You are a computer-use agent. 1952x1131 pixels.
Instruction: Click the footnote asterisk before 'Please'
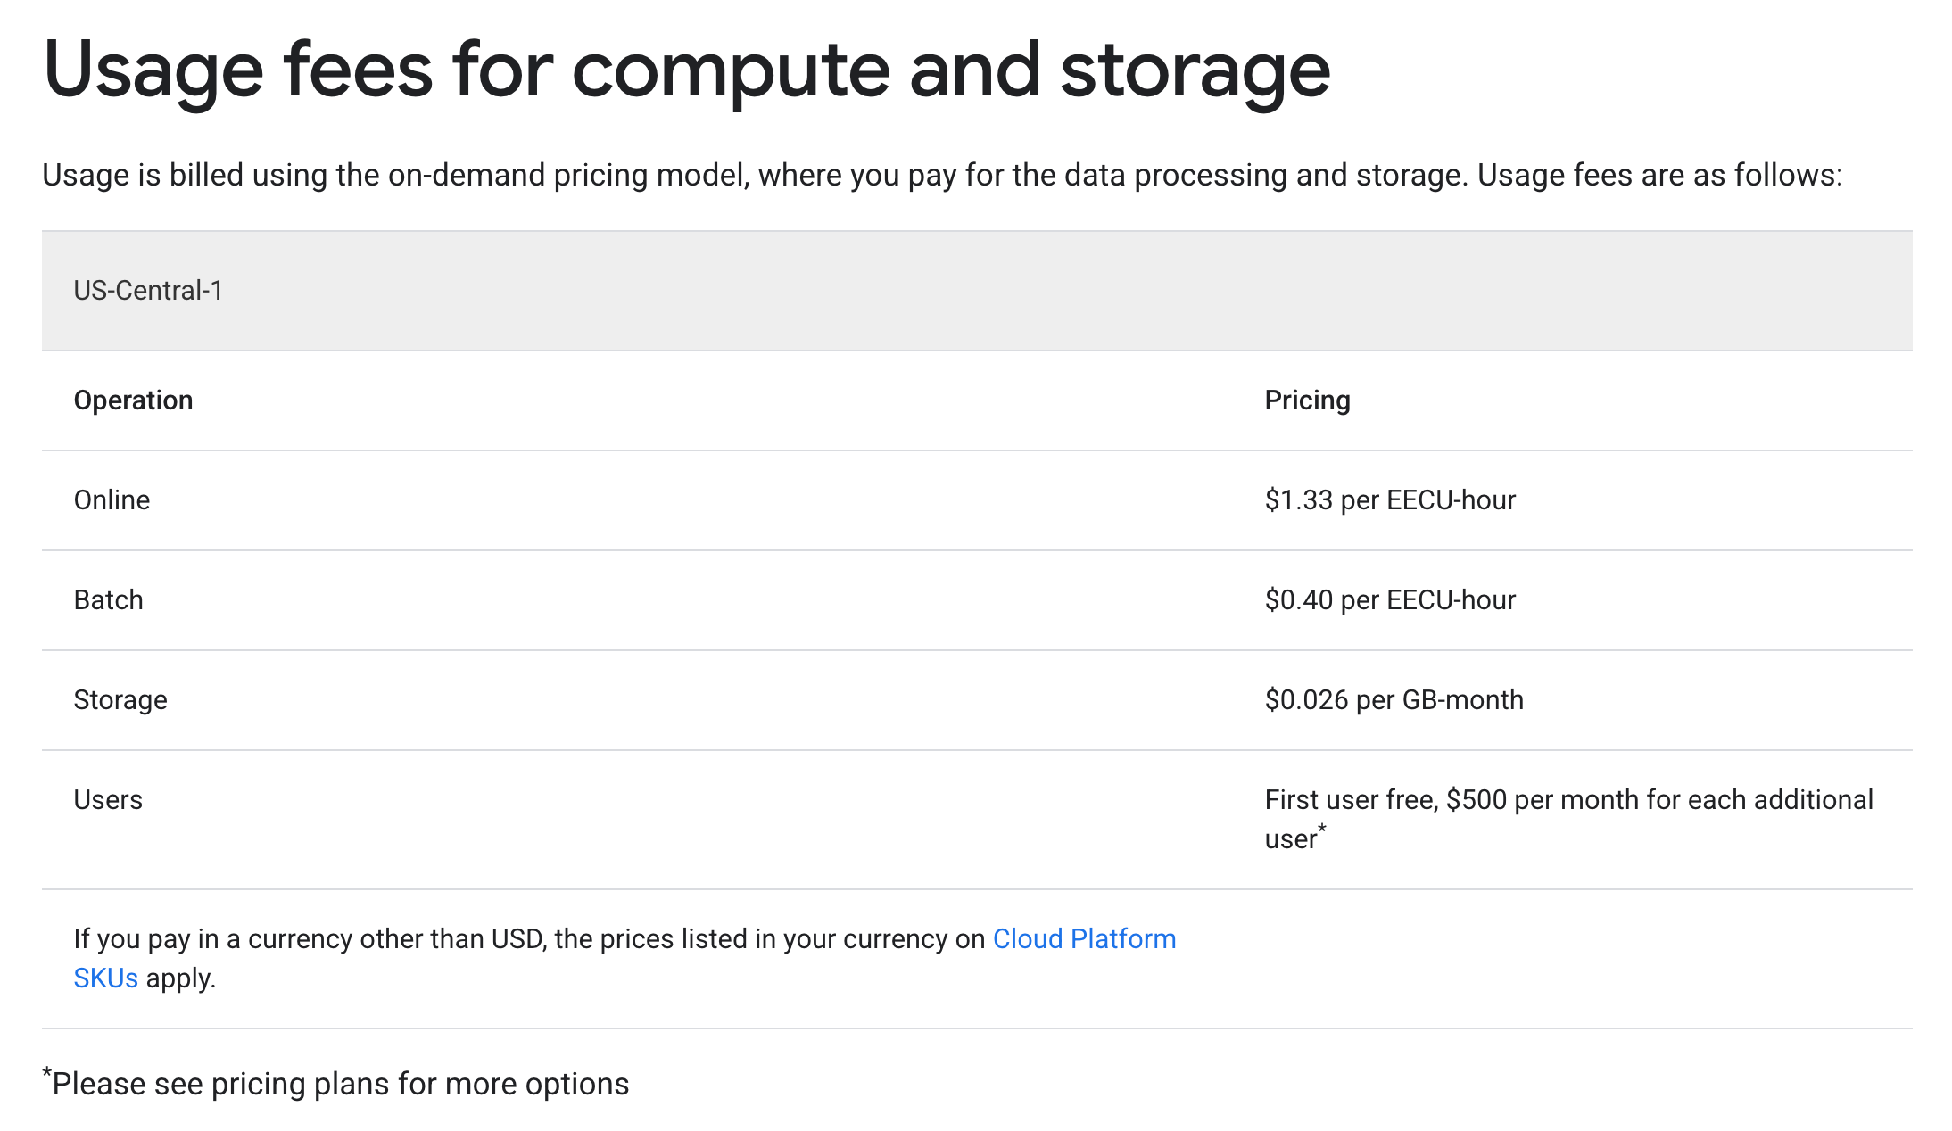46,1073
